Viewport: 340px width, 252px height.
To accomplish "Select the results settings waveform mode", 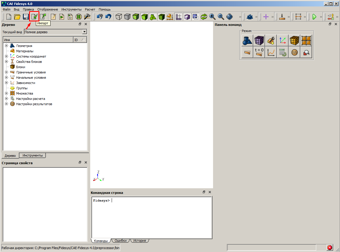I will point(294,52).
